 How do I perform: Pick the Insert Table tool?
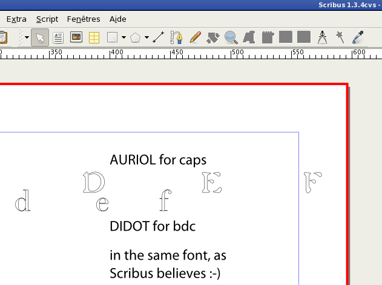[94, 37]
